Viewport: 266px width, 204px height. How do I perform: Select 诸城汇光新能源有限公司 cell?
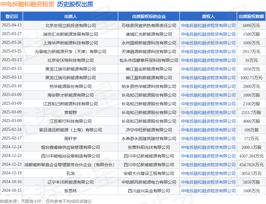coord(149,34)
